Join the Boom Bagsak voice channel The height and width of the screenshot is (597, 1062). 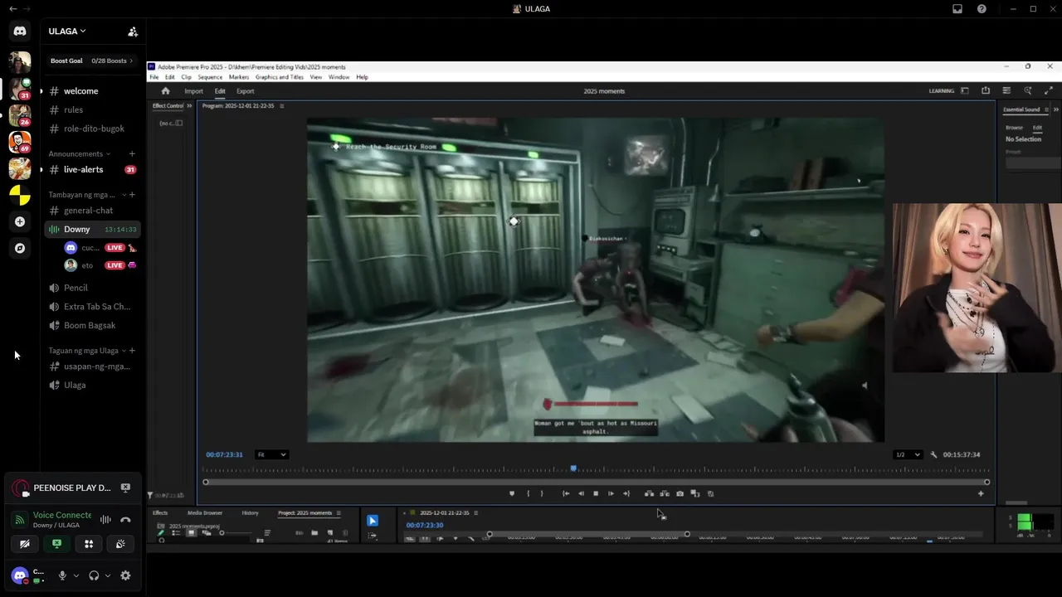pyautogui.click(x=92, y=325)
